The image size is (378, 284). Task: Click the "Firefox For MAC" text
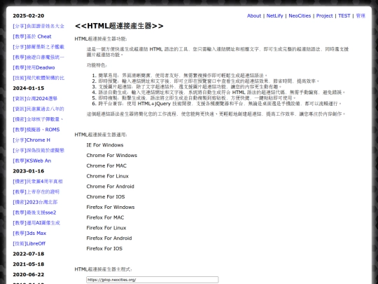(x=105, y=217)
